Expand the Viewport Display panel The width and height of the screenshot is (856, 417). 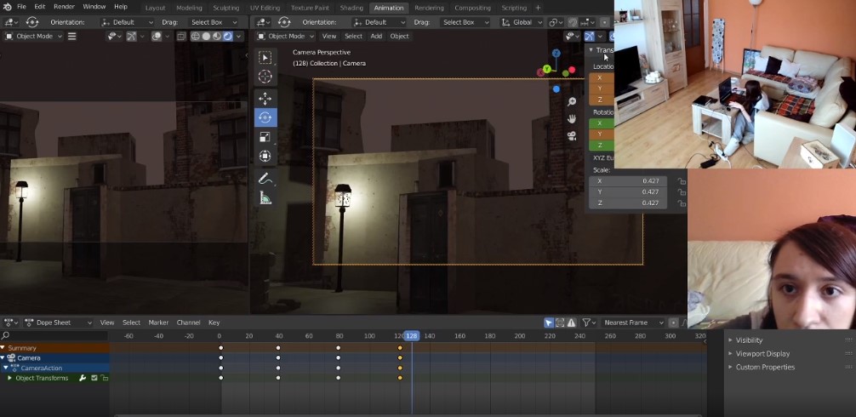pyautogui.click(x=762, y=353)
